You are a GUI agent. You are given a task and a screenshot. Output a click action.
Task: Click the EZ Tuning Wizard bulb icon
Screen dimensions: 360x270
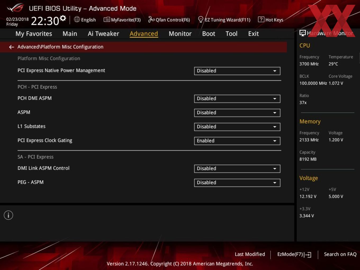[201, 19]
